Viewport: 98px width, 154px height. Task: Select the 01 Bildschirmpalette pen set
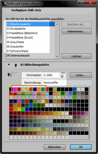tap(31, 24)
